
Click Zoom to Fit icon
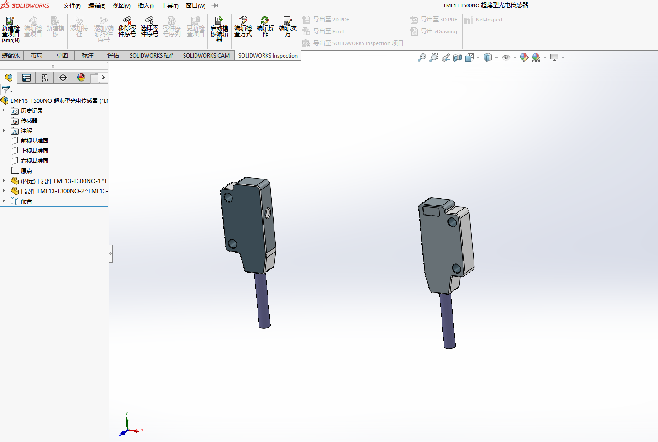pos(422,58)
